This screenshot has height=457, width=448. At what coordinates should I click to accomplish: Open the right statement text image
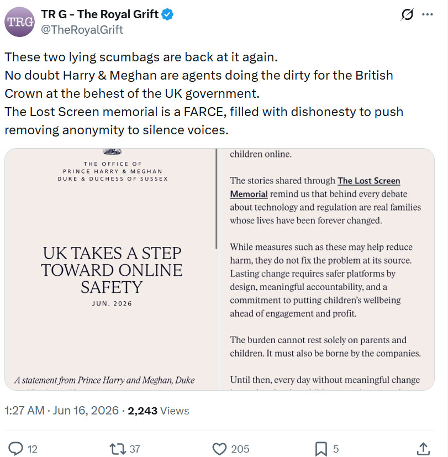(x=327, y=269)
